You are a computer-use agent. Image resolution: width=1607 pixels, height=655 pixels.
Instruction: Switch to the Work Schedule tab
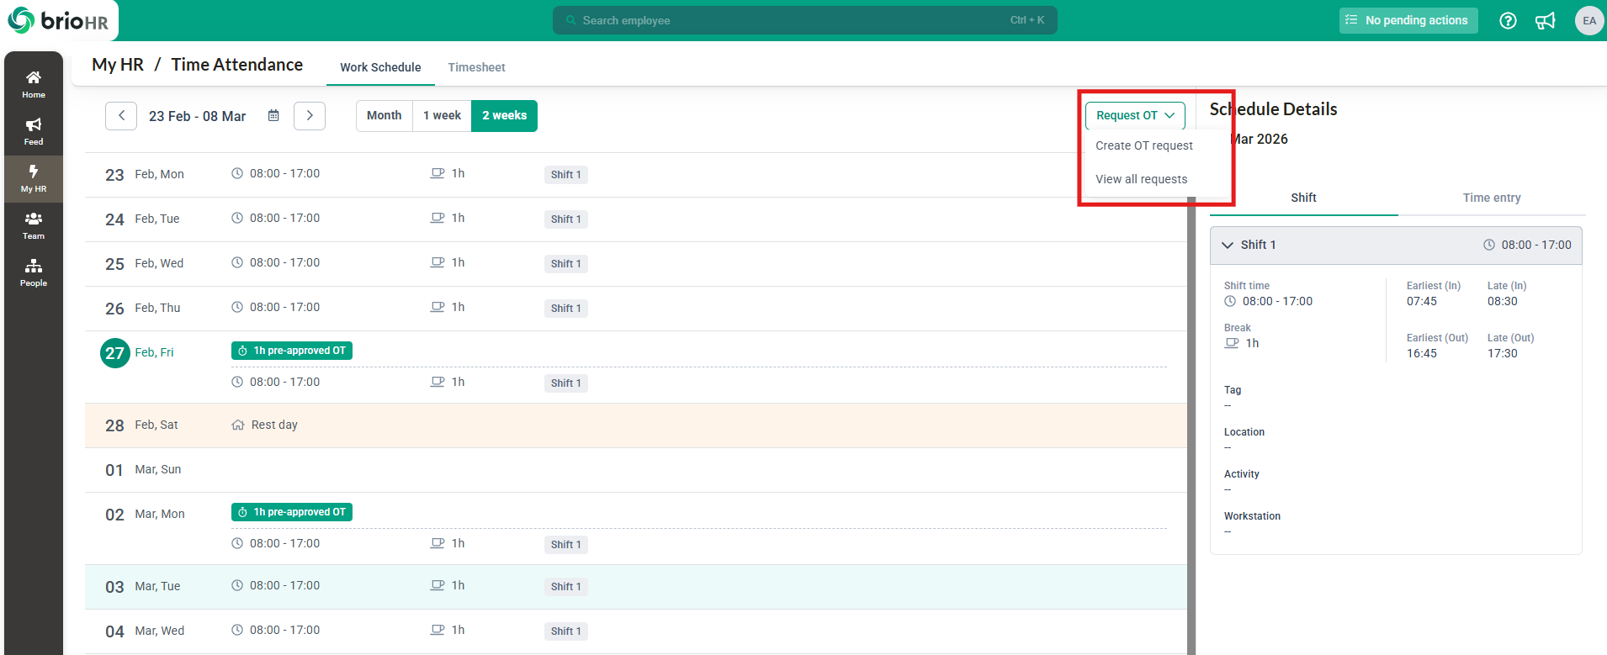pyautogui.click(x=380, y=67)
